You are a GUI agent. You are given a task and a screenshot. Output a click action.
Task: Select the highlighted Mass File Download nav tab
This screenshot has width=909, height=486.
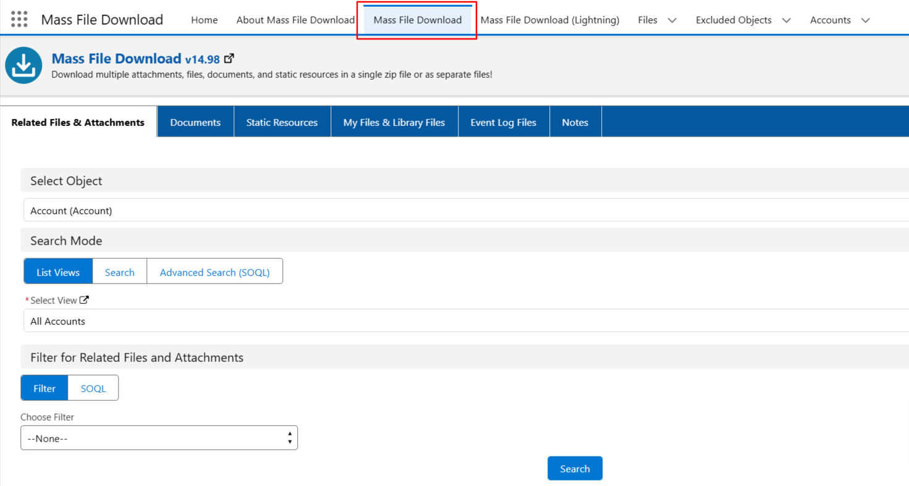[418, 20]
